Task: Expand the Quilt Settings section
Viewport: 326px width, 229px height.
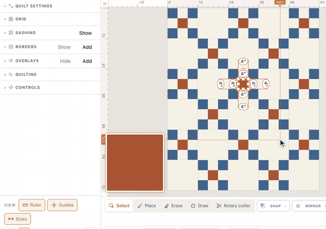Action: coord(5,6)
